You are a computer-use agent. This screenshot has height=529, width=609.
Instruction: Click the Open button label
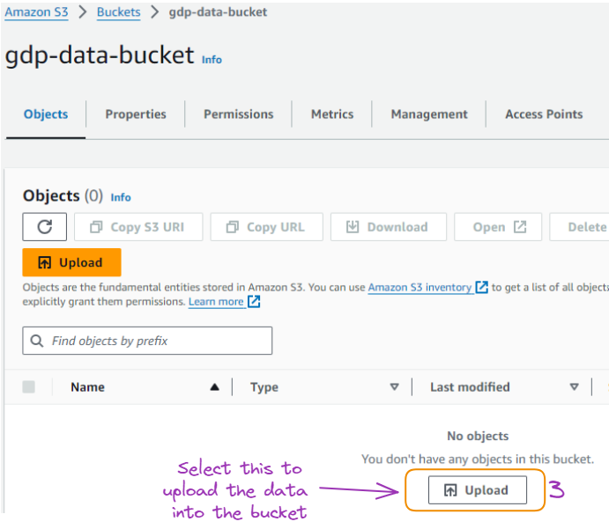pos(489,227)
